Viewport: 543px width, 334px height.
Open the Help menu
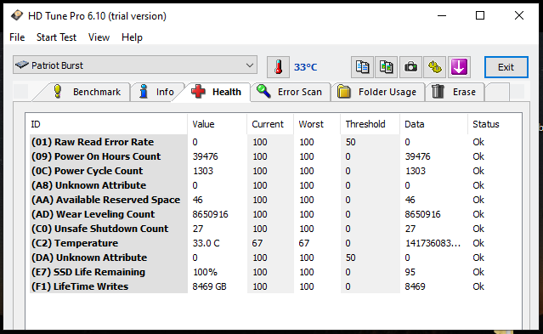click(x=132, y=37)
